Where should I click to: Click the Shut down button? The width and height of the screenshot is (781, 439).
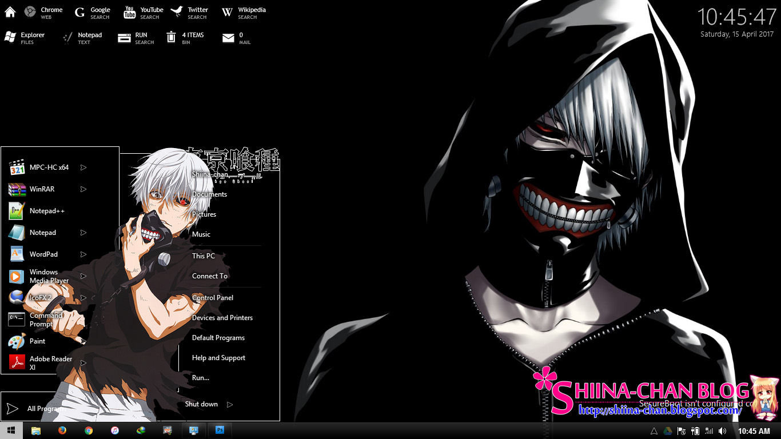coord(201,404)
